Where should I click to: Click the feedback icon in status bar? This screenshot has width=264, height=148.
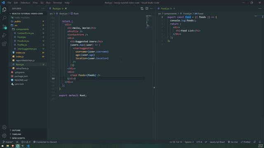coord(255,142)
